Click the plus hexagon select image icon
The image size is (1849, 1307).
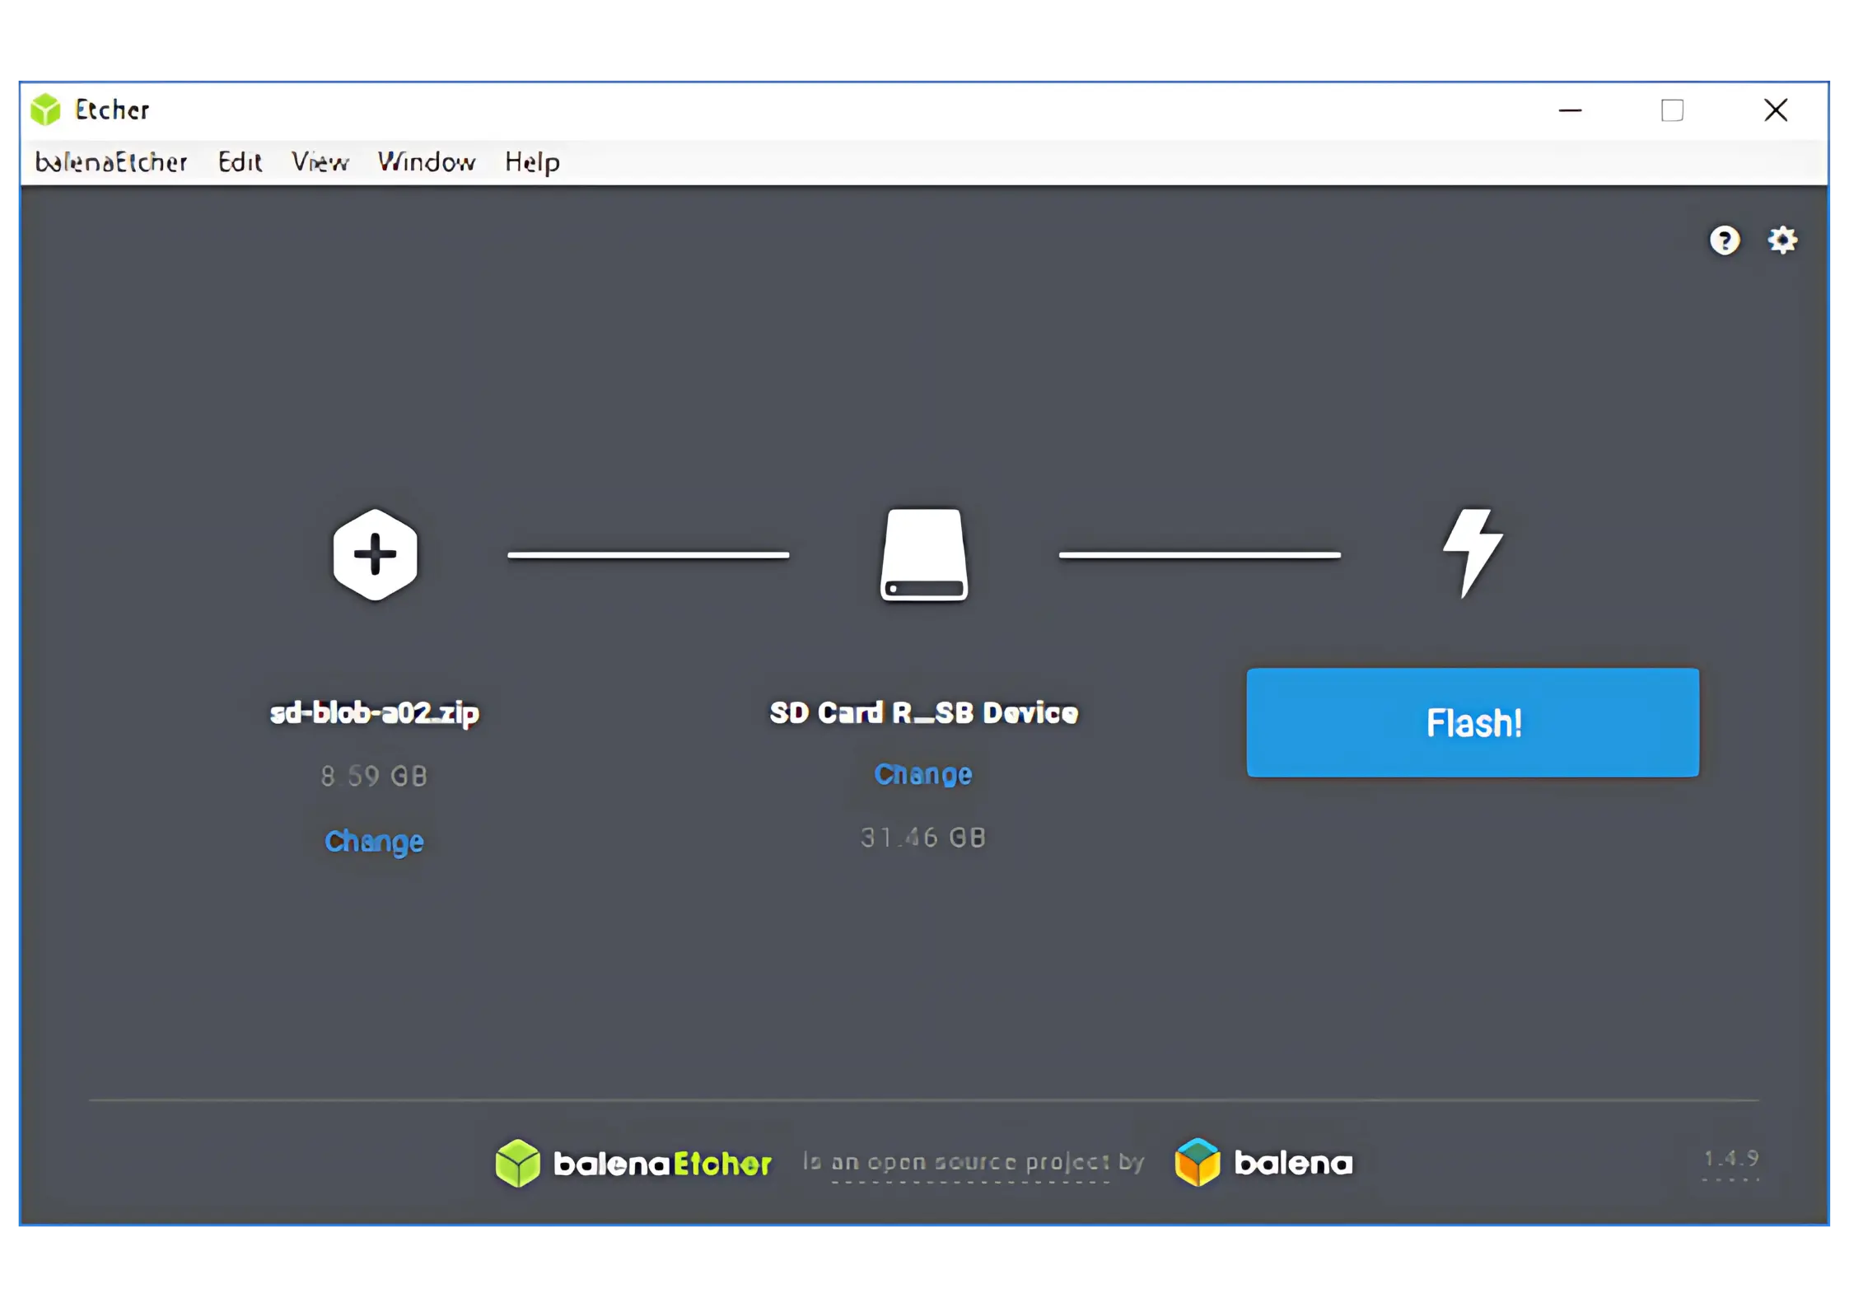tap(375, 554)
